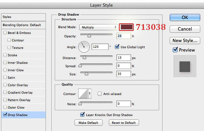Check the Pattern Overlay box
204x131 pixels.
click(5, 100)
